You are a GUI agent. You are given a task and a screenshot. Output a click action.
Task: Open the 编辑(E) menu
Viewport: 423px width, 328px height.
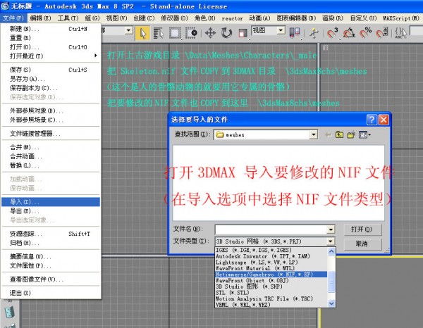point(40,18)
